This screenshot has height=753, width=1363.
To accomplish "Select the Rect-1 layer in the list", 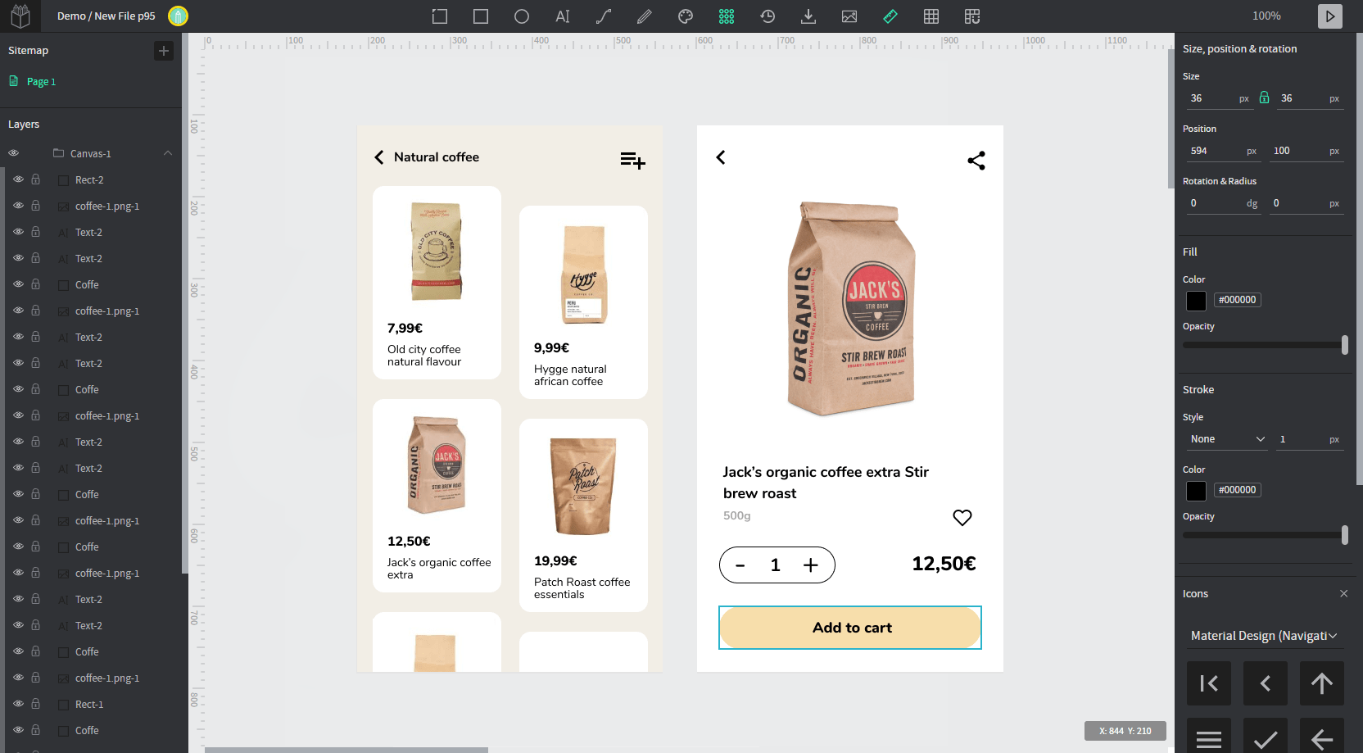I will click(x=89, y=705).
